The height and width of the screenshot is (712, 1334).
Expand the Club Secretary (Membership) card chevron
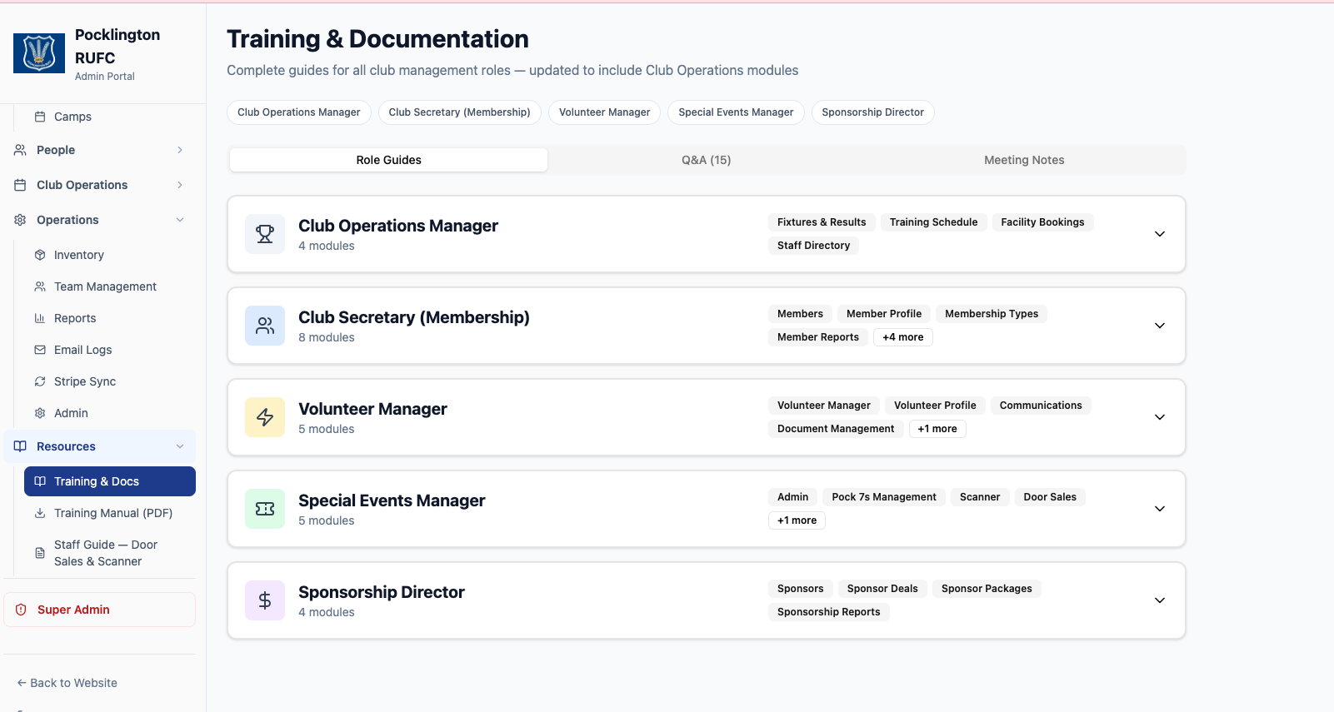pyautogui.click(x=1160, y=326)
